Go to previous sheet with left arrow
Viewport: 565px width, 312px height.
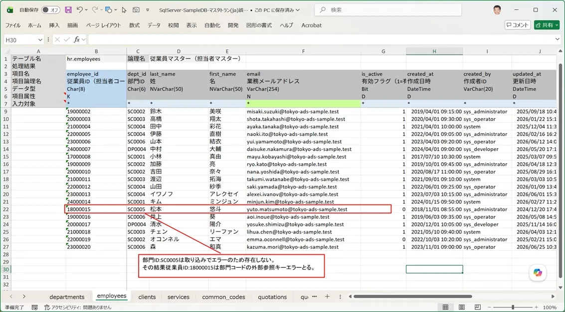pyautogui.click(x=11, y=297)
